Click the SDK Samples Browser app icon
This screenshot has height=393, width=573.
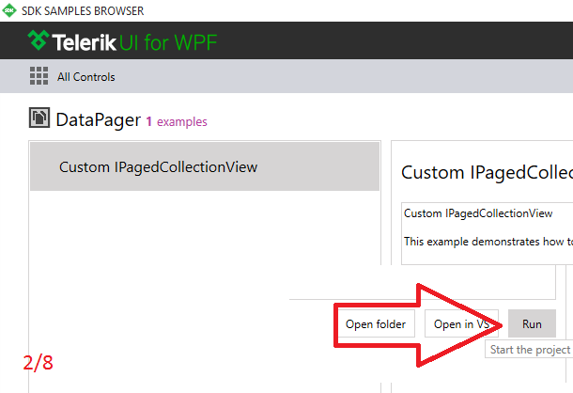(x=8, y=10)
